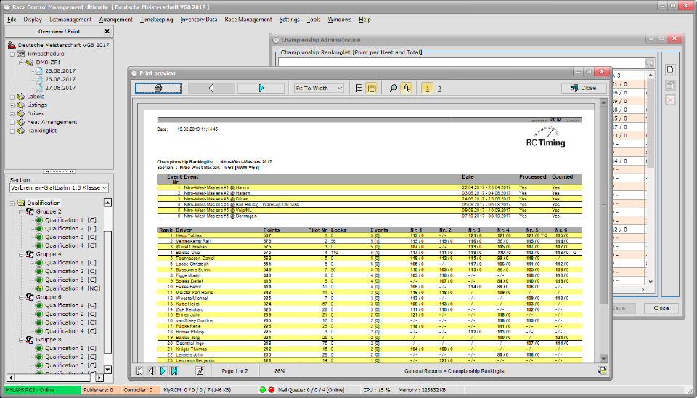Click the Gruppe 2 flags icon
This screenshot has width=697, height=398.
(30, 211)
